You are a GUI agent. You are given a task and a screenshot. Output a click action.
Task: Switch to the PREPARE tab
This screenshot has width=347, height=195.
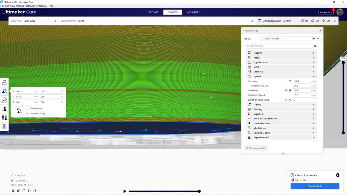[x=153, y=12]
